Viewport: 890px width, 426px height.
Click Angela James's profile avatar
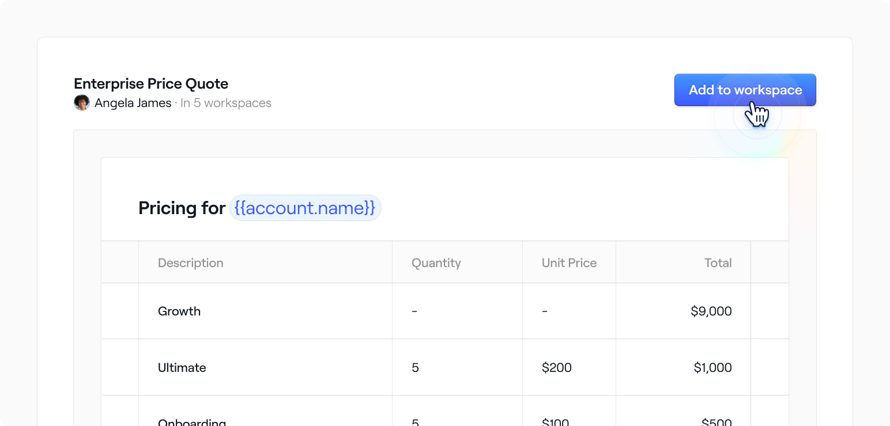81,102
